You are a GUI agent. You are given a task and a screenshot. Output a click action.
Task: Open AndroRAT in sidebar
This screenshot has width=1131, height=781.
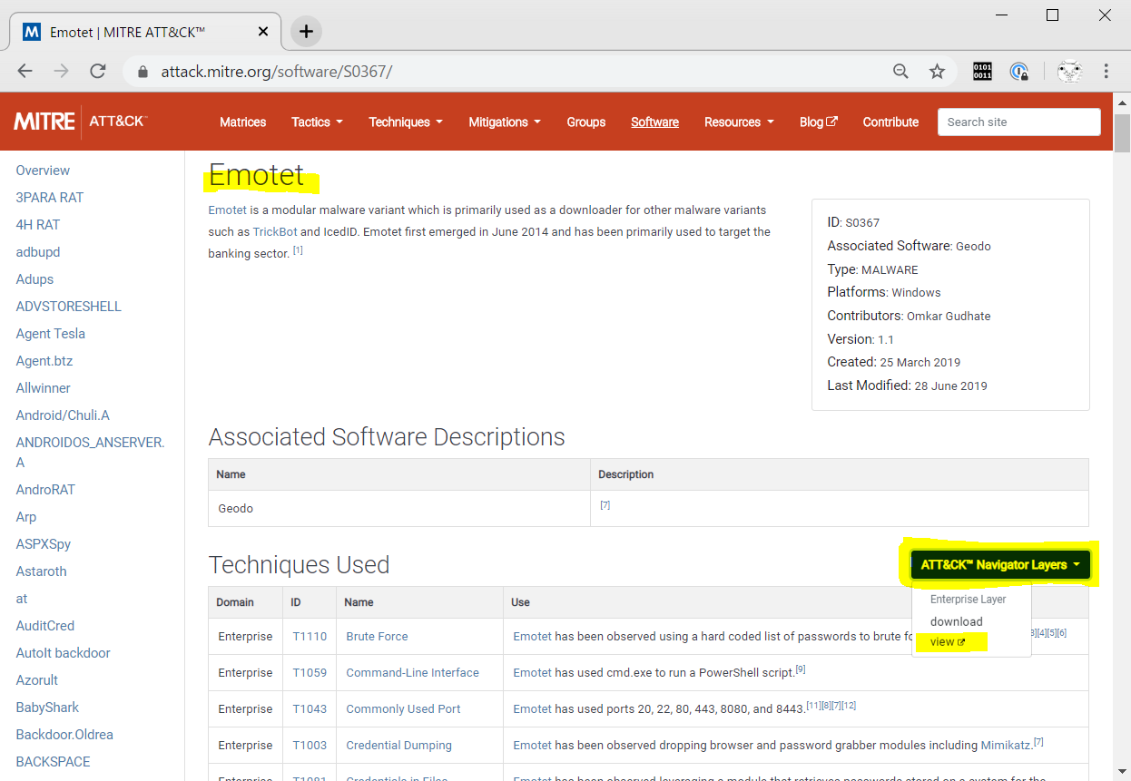45,490
